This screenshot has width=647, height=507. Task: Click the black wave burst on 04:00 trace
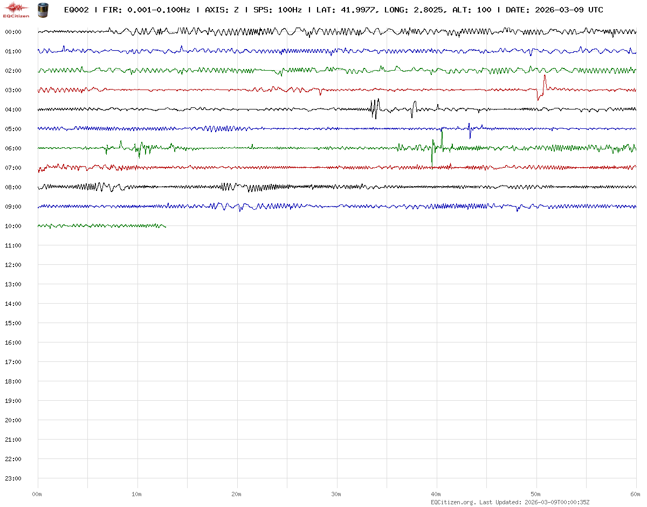pyautogui.click(x=375, y=108)
